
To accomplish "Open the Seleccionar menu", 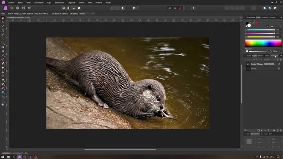I will coord(59,3).
